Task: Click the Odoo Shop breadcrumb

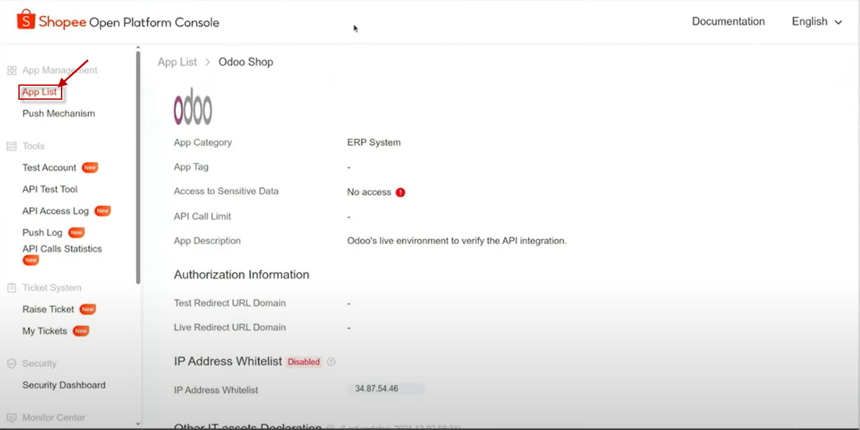Action: click(246, 62)
